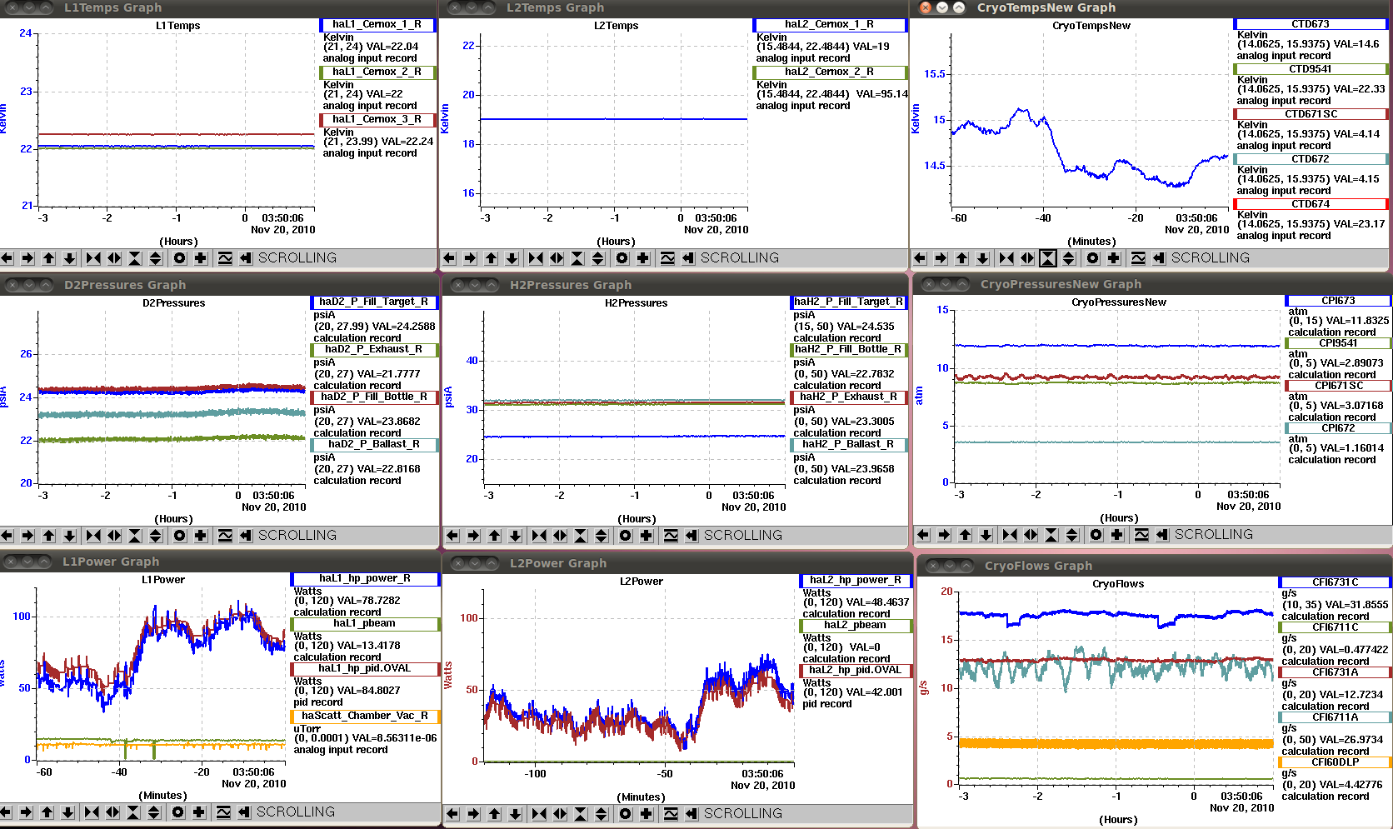Image resolution: width=1393 pixels, height=829 pixels.
Task: Pan left in the L1Power graph toolbar
Action: tap(6, 812)
